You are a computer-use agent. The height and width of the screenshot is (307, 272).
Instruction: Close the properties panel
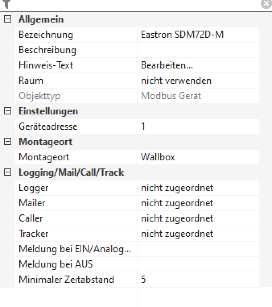tap(265, 4)
